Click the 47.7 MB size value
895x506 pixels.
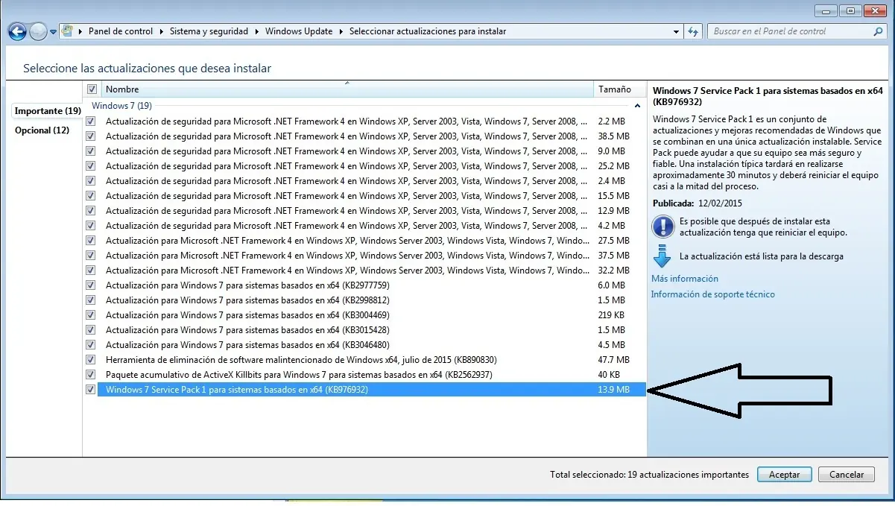coord(613,359)
